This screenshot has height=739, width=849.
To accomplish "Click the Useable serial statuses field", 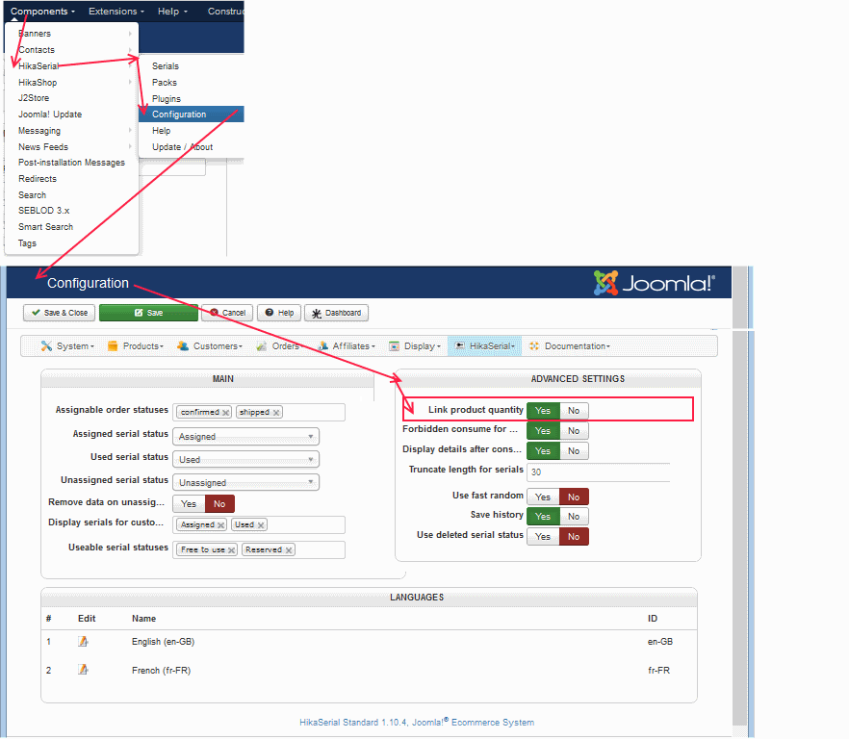I will pos(259,550).
